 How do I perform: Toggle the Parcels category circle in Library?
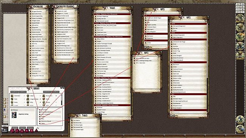56,102
